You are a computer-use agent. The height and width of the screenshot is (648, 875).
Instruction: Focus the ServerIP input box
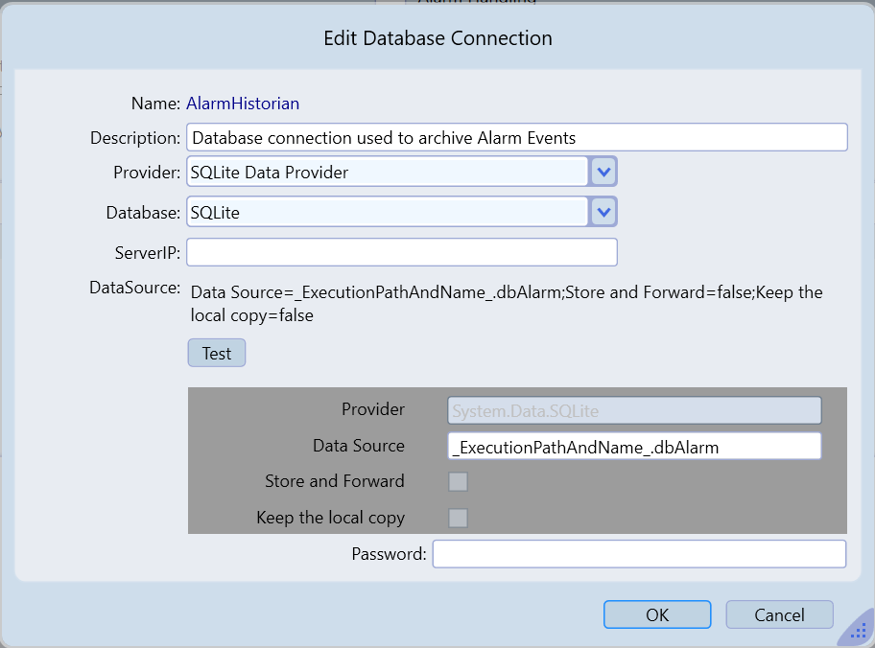401,252
